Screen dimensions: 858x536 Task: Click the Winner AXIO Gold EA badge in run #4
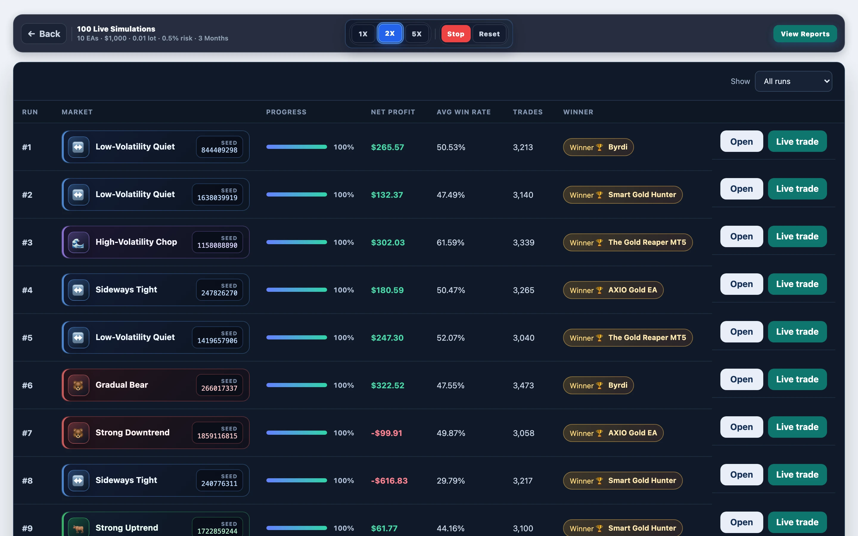613,290
